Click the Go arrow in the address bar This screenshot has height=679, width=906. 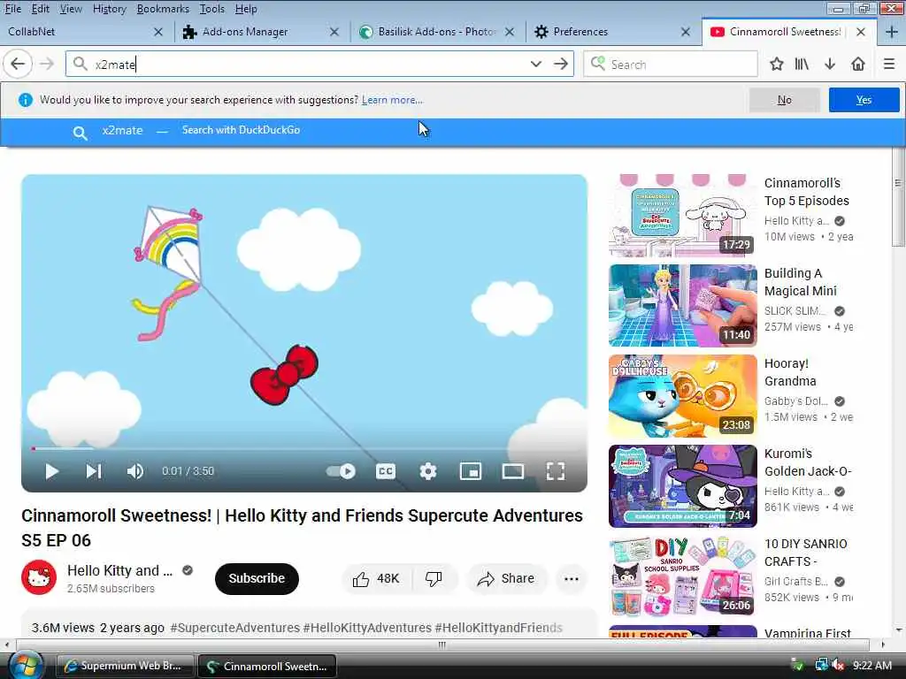point(560,64)
